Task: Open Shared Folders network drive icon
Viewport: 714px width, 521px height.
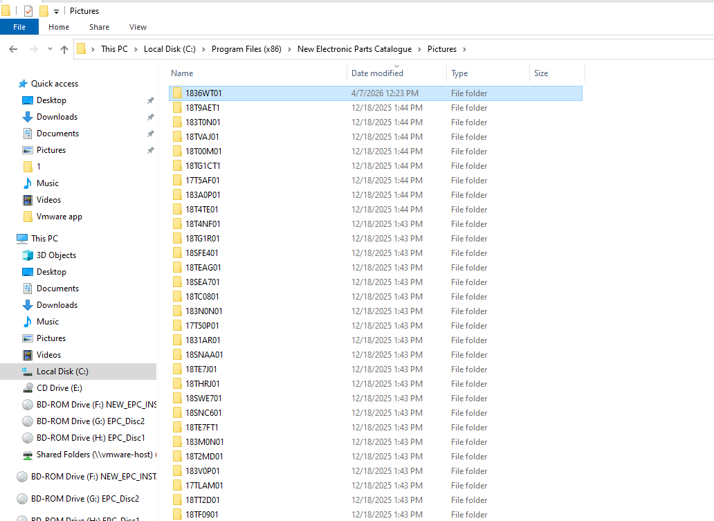Action: 28,455
